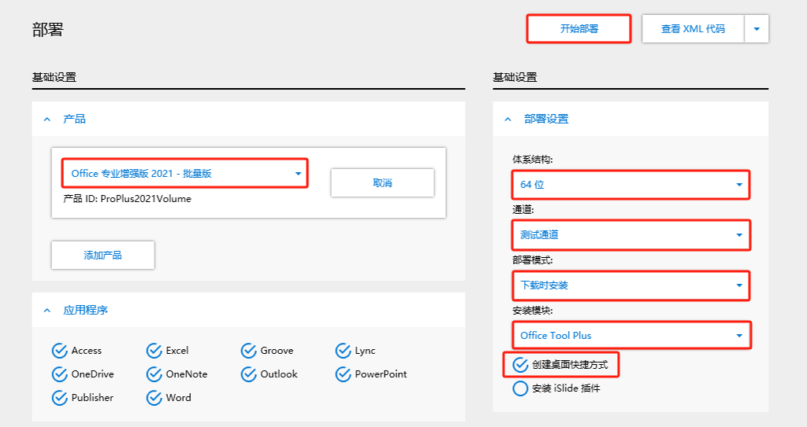Collapse the 应用程序 section
The image size is (807, 427).
pyautogui.click(x=47, y=311)
